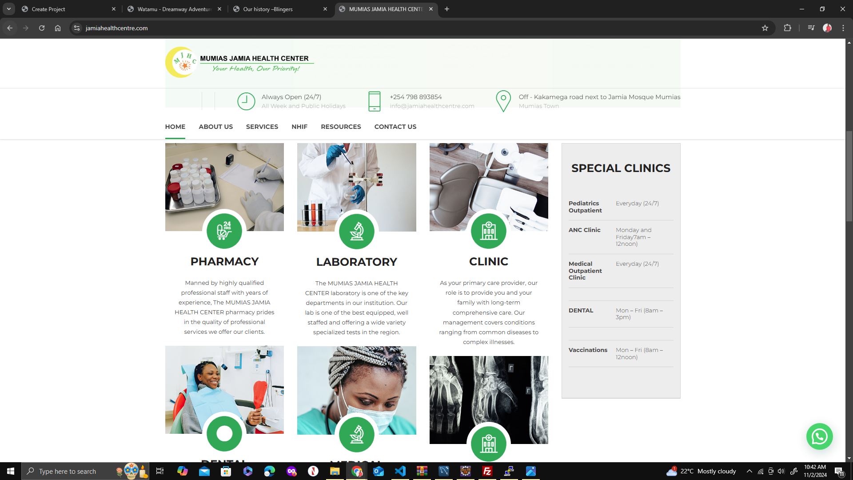The image size is (853, 480).
Task: Open the RESOURCES menu item
Action: click(x=341, y=127)
